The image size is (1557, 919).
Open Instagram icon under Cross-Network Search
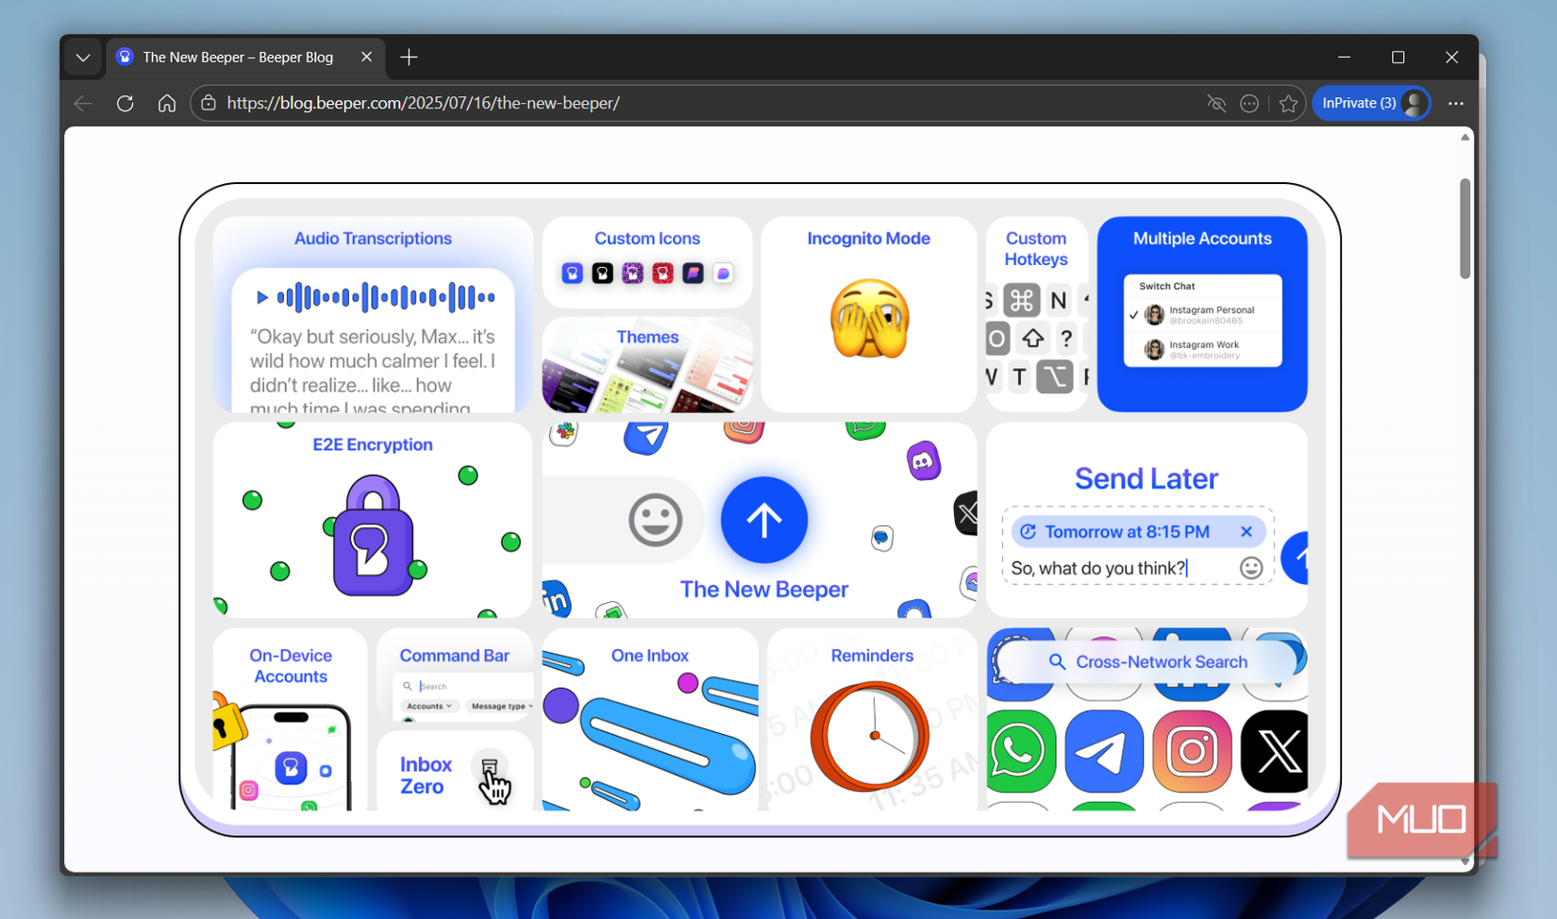point(1192,751)
